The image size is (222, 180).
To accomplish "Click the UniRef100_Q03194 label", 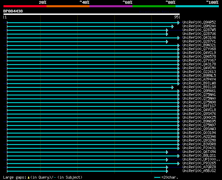I will click(199, 133).
